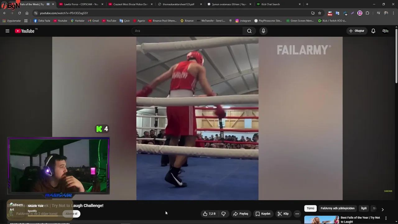The height and width of the screenshot is (224, 398).
Task: View site information icon in address bar
Action: (x=36, y=13)
